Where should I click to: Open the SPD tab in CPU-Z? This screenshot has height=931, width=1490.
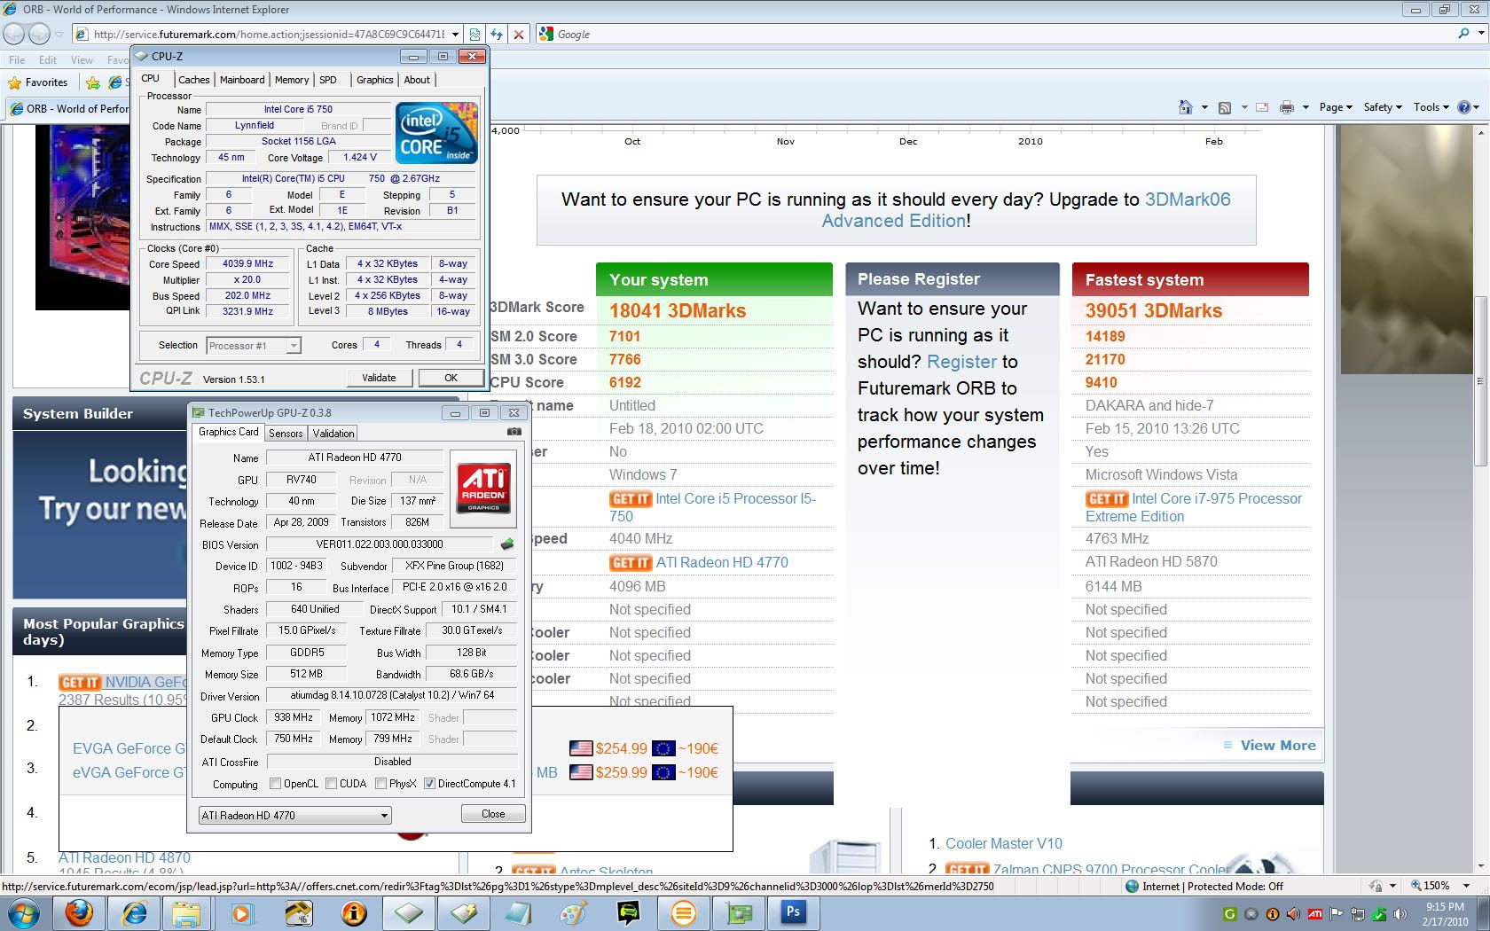tap(328, 80)
